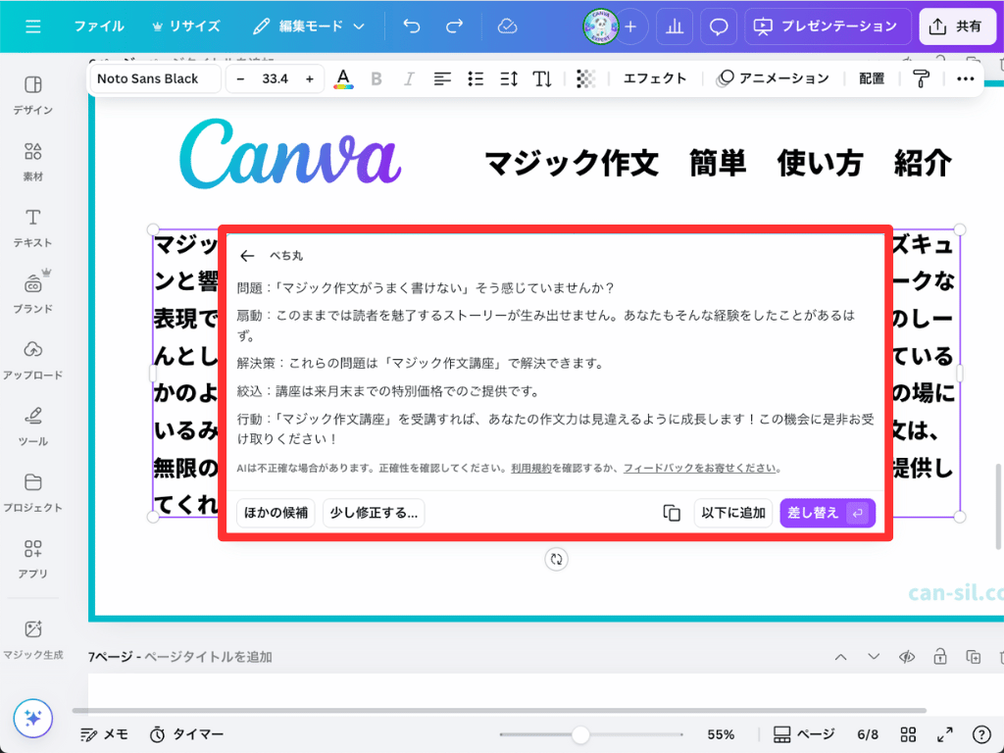The image size is (1004, 753).
Task: Redo the last action
Action: (x=454, y=26)
